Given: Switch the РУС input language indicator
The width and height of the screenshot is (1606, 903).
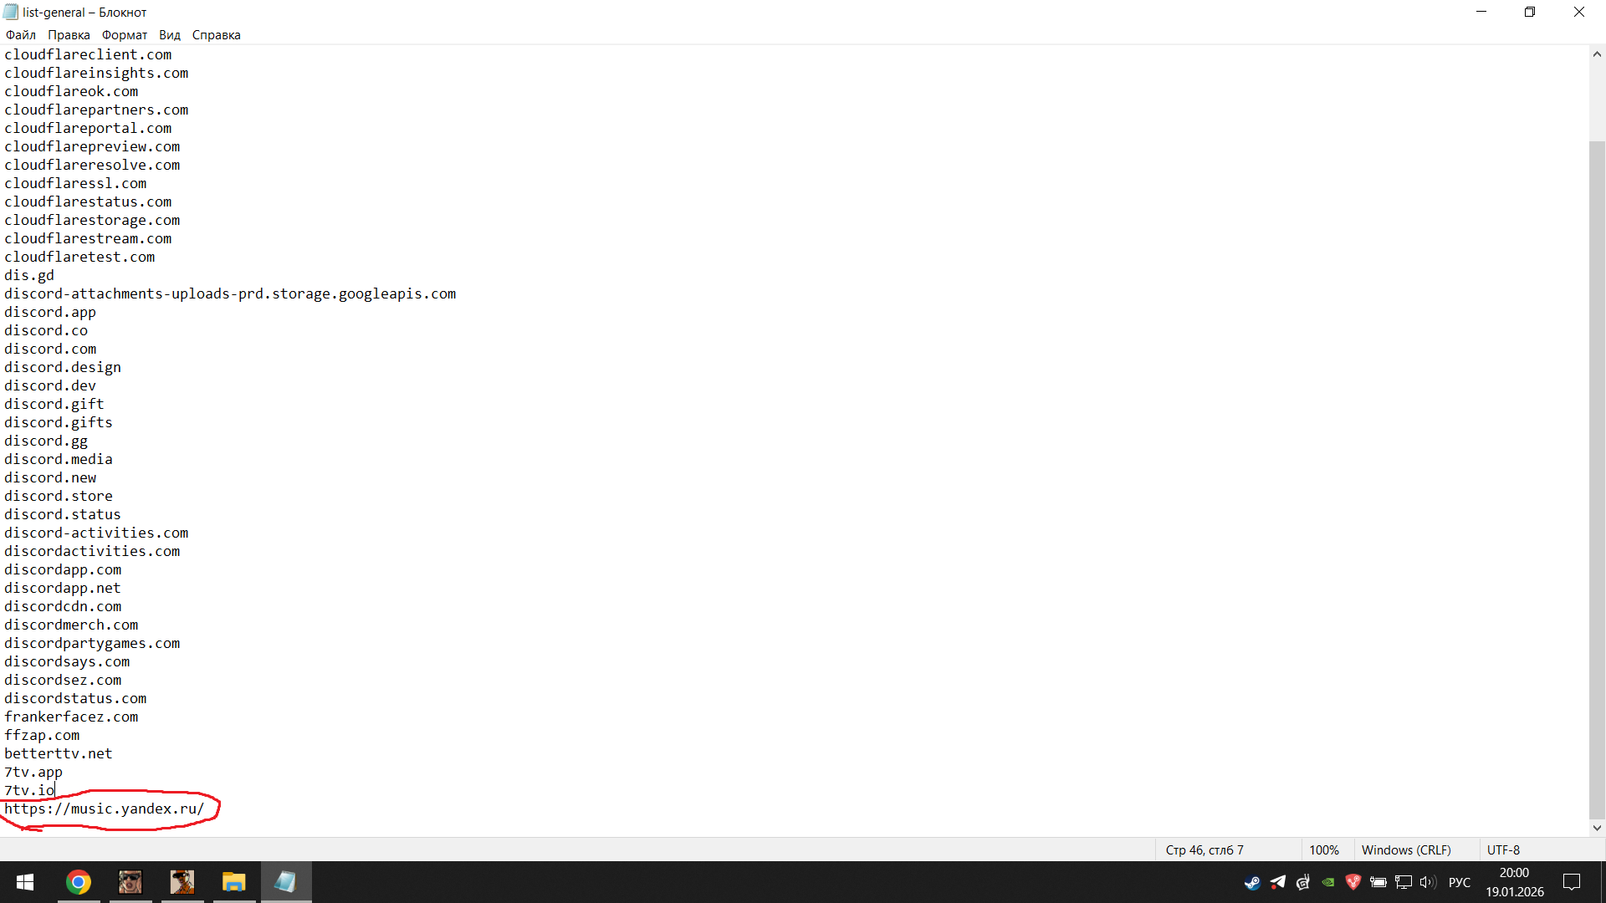Looking at the screenshot, I should coord(1459,882).
